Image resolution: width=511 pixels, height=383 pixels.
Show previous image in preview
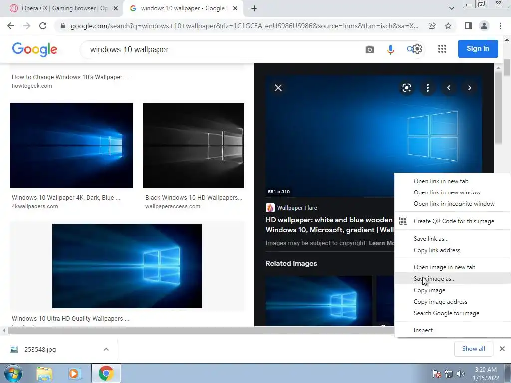pos(449,88)
